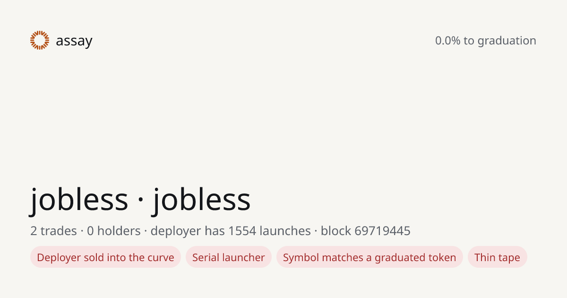
Task: Click the assay sunburst logo icon
Action: pos(40,40)
